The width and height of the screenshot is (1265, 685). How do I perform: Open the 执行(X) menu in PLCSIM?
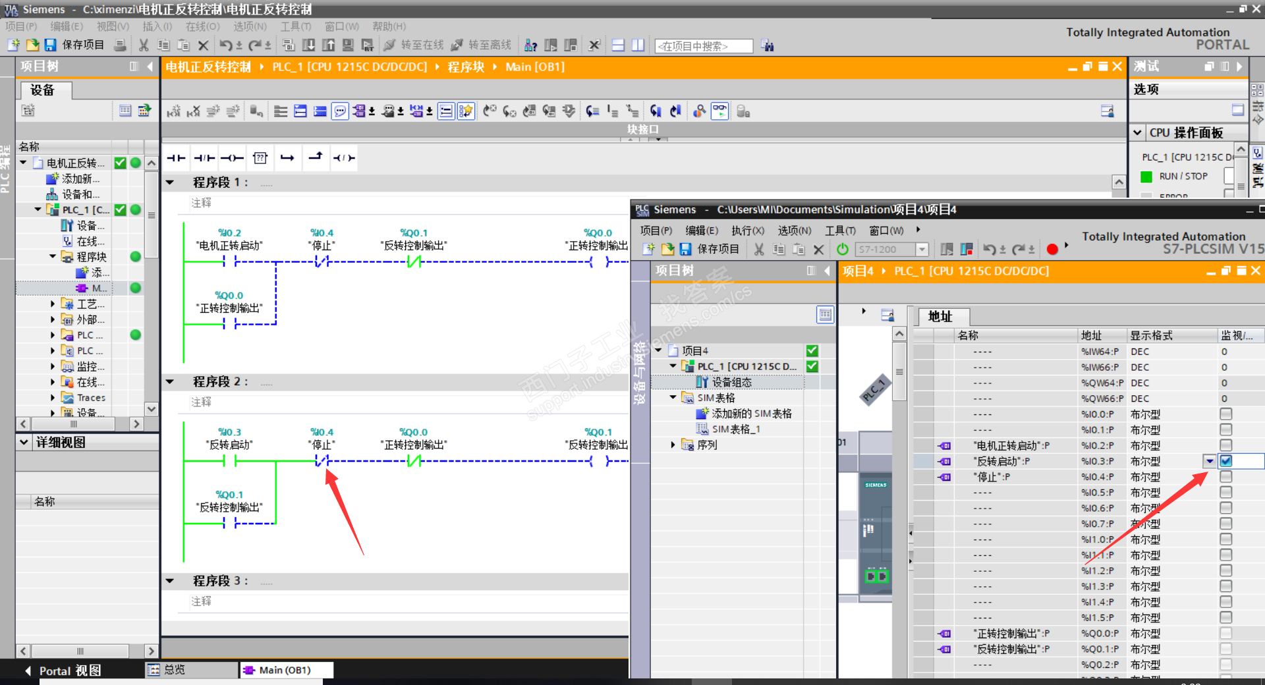pyautogui.click(x=748, y=231)
